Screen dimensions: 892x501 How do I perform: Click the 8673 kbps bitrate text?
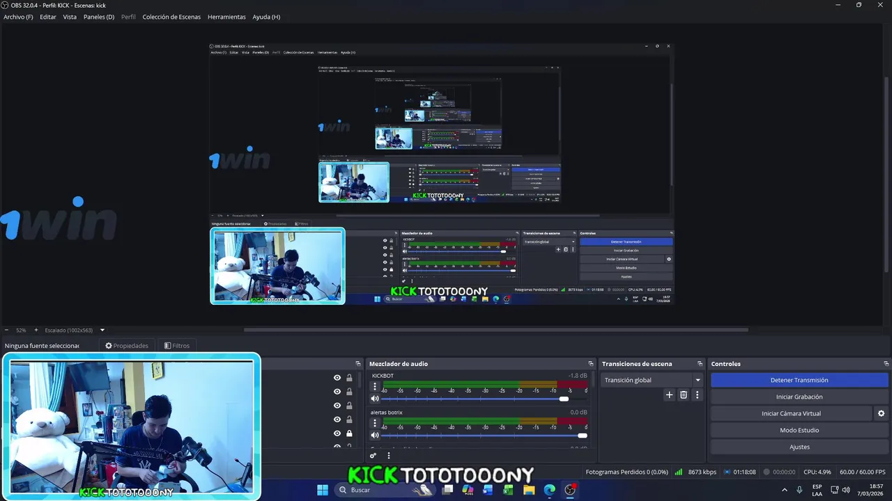(702, 472)
